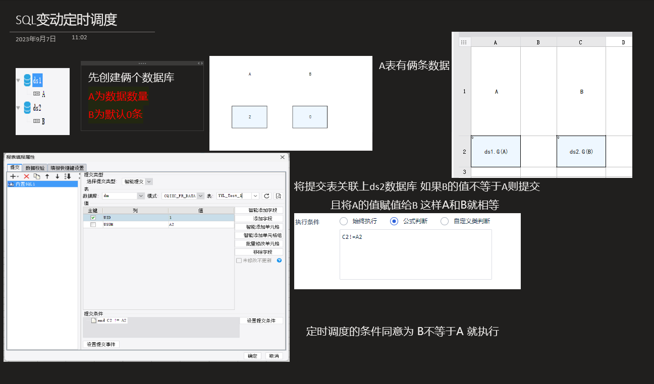Click spreadsheet cell containing ds1.G(A)
654x384 pixels.
tap(496, 151)
